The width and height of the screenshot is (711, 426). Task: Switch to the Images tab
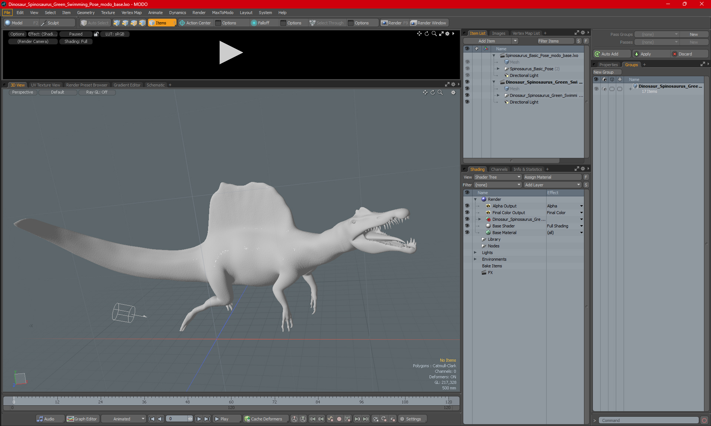[498, 33]
